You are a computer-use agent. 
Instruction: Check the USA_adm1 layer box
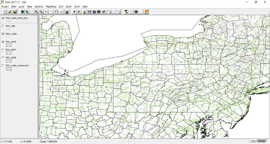tap(3, 50)
